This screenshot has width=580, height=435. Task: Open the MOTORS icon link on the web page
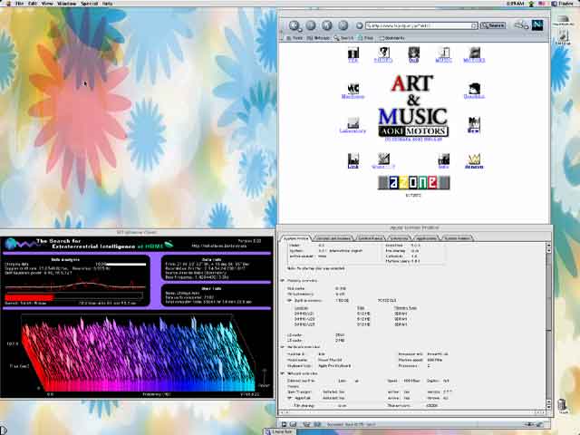pos(474,54)
